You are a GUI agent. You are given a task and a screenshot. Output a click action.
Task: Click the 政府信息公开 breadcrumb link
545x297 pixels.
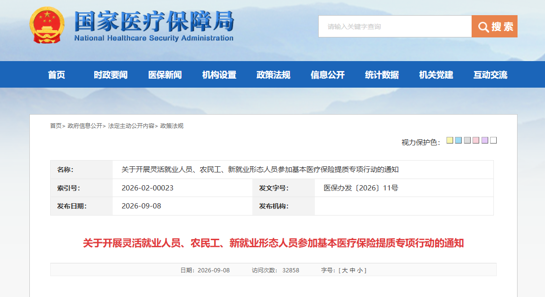coord(85,126)
